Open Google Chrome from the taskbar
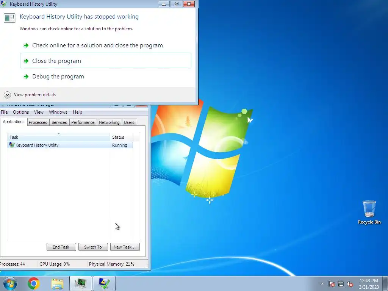 pyautogui.click(x=34, y=283)
